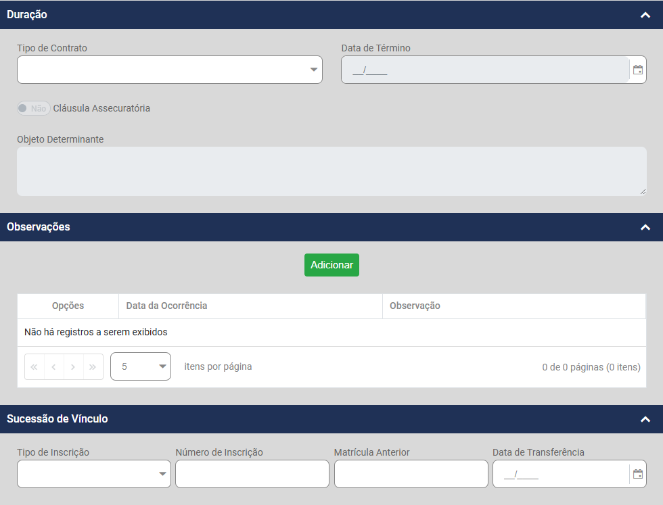Click the Data de Transferência date field
Screen dimensions: 663x505
click(x=561, y=474)
